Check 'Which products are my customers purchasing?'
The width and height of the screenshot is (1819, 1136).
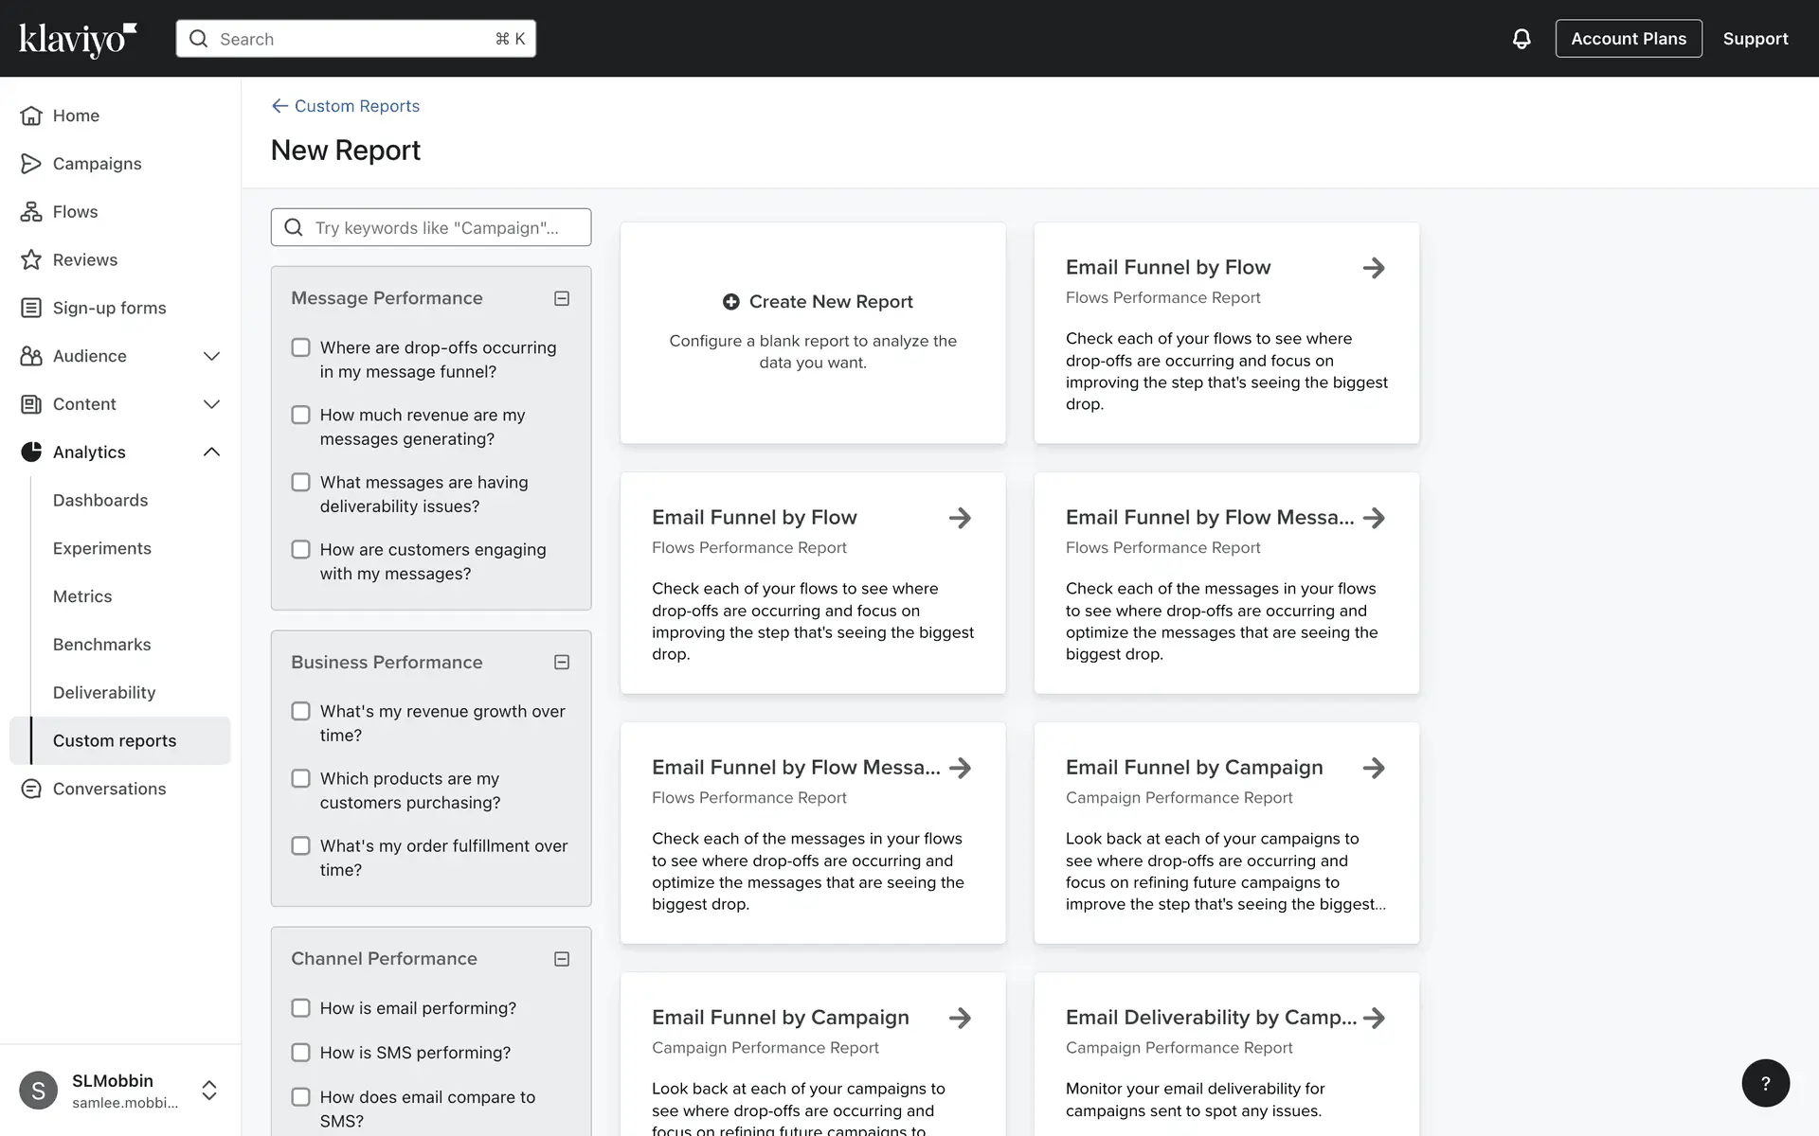300,778
